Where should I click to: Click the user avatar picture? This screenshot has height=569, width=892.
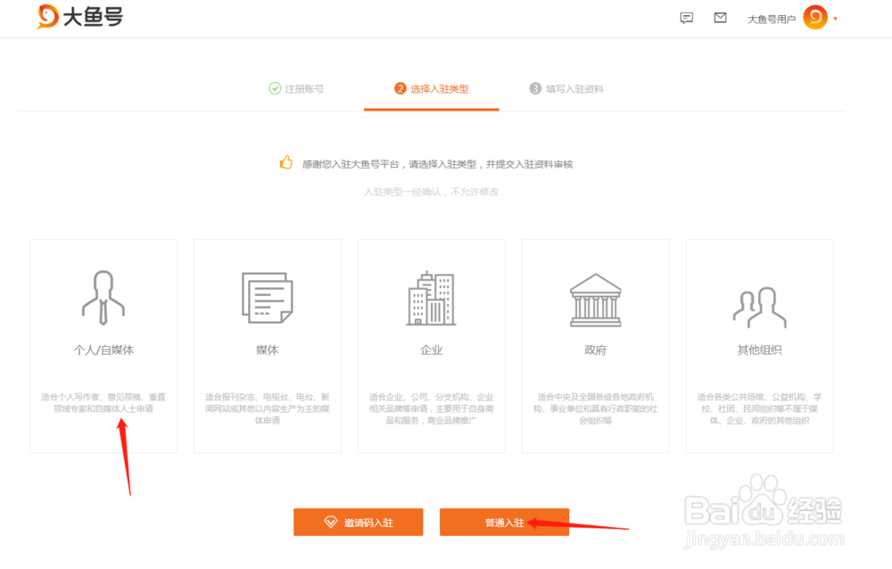815,18
